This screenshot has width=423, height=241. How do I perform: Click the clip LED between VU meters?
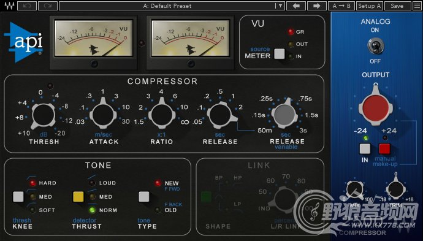click(x=142, y=43)
